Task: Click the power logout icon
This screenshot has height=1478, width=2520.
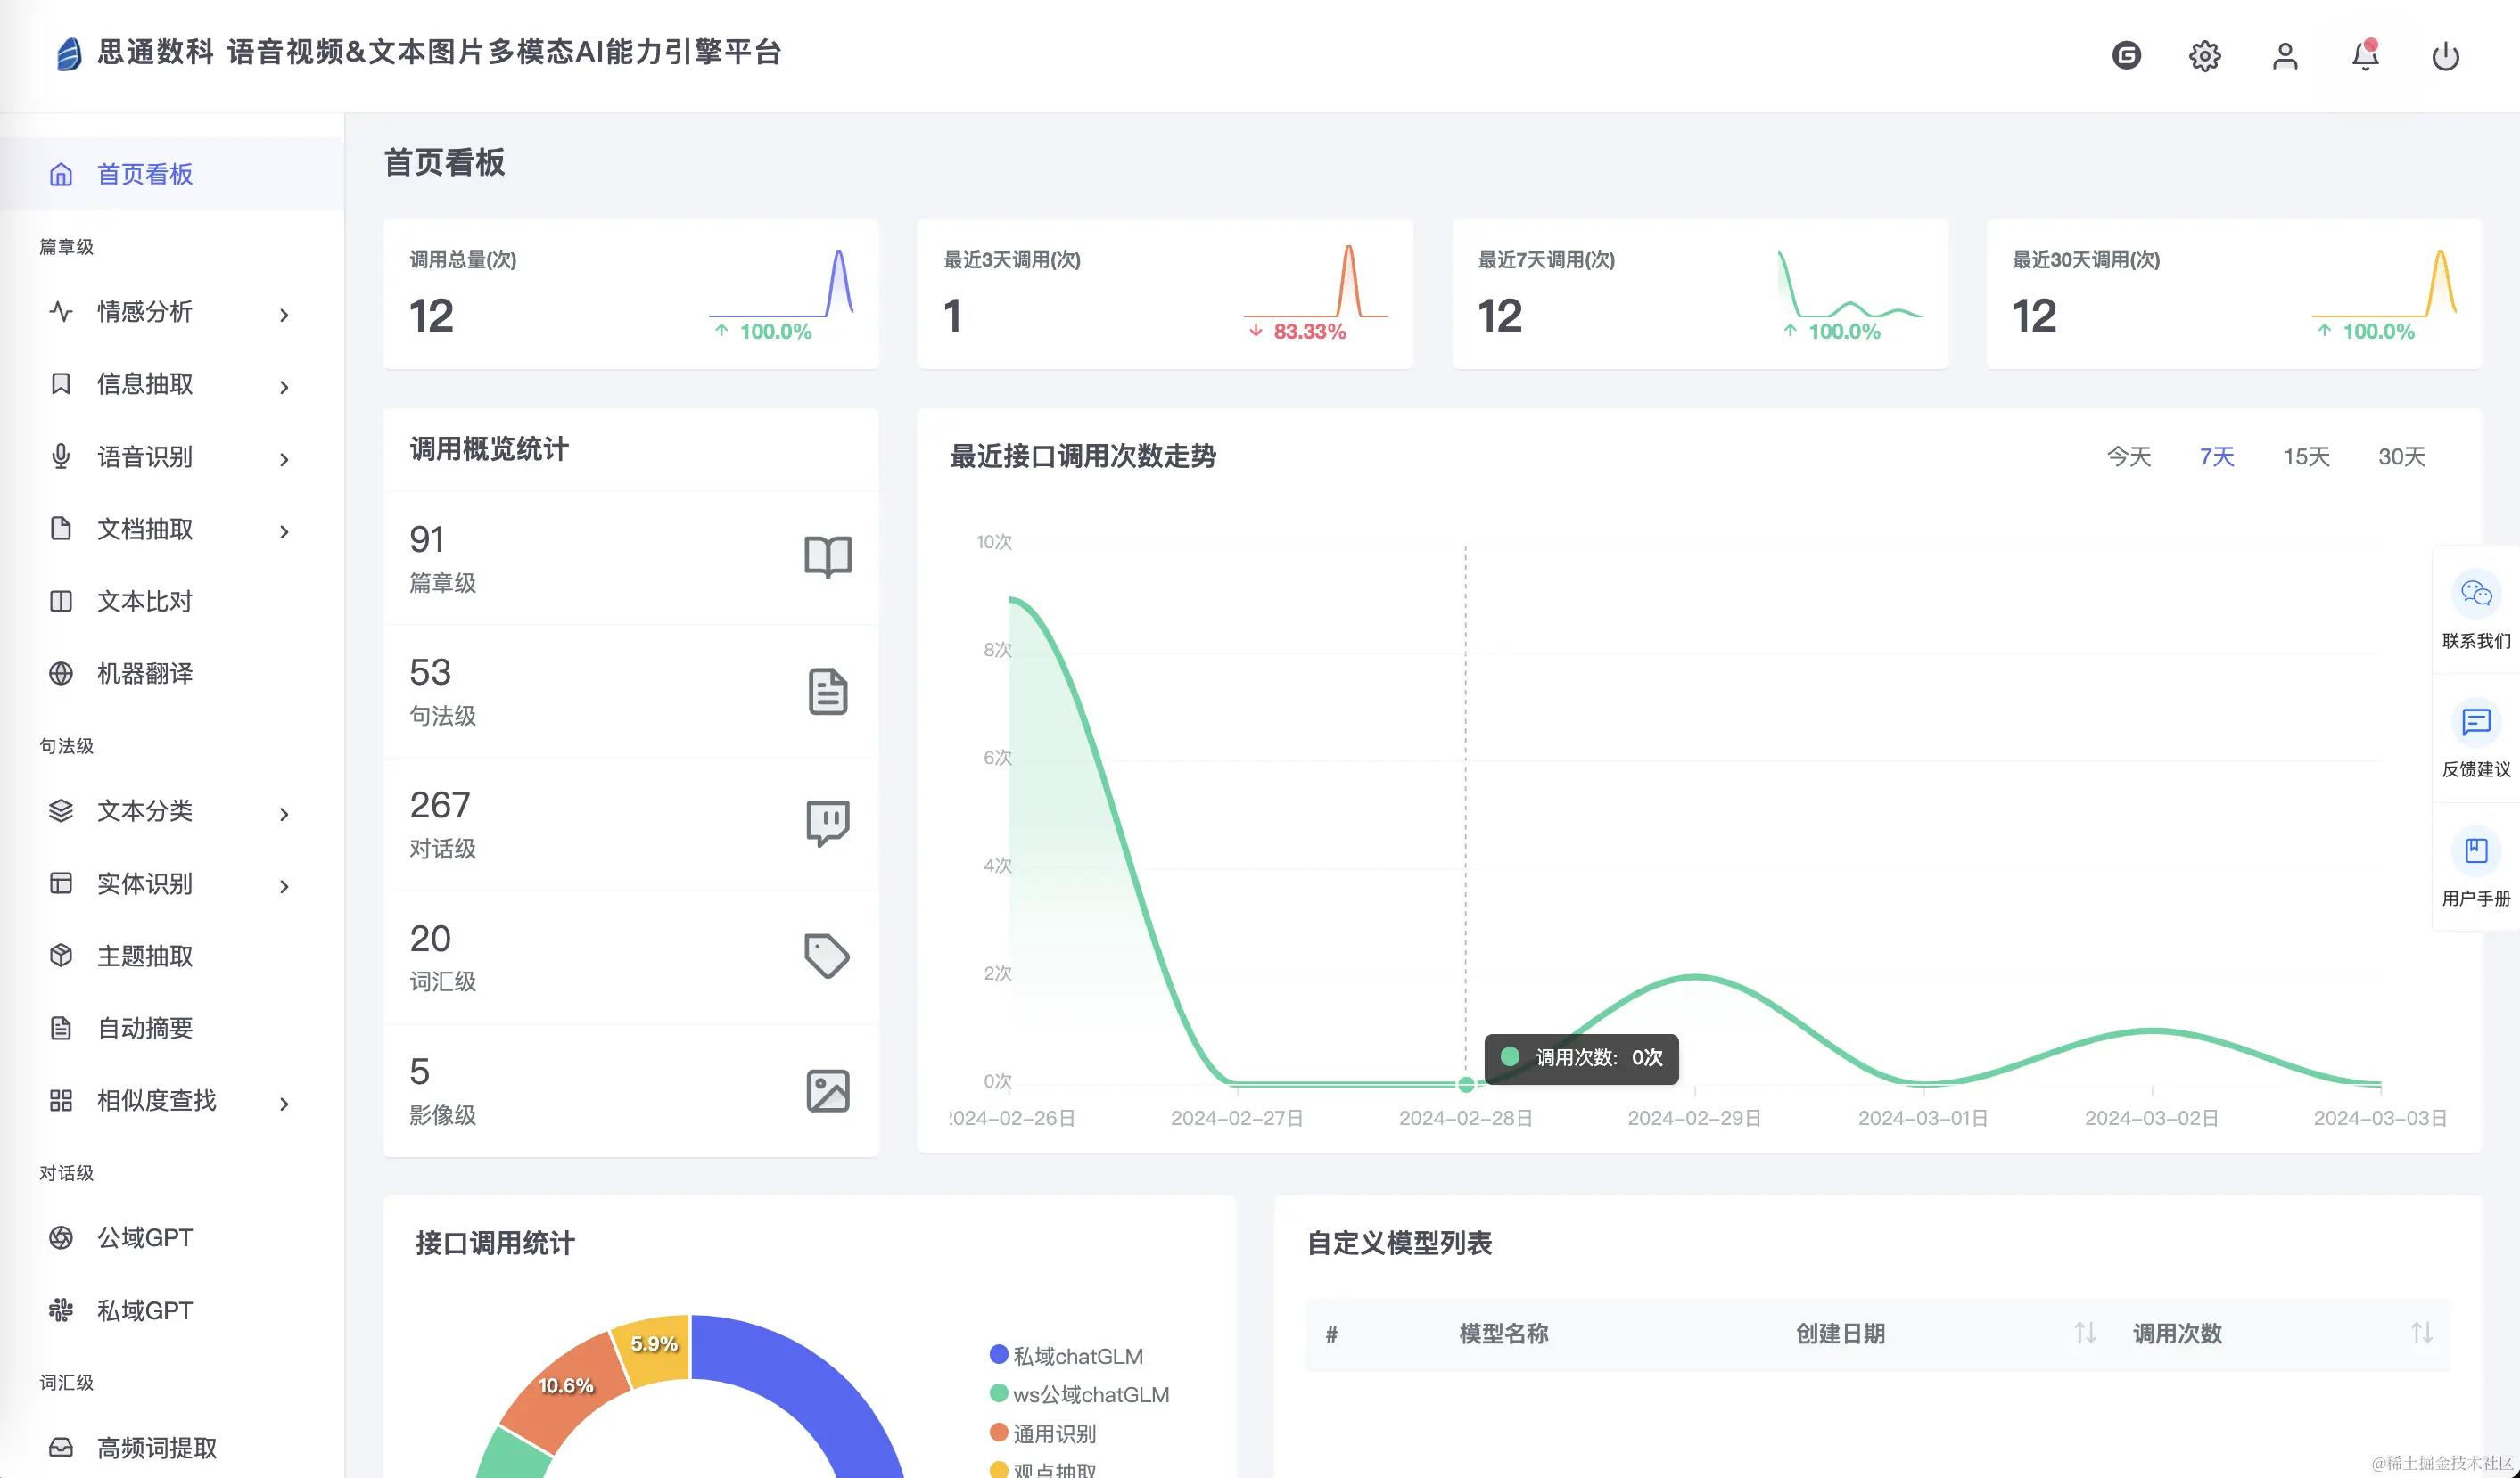Action: [2444, 56]
